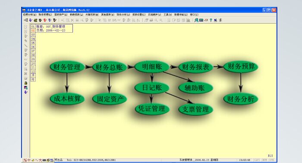This screenshot has height=163, width=302.
Task: Open the 系统维护 menu
Action: [154, 15]
